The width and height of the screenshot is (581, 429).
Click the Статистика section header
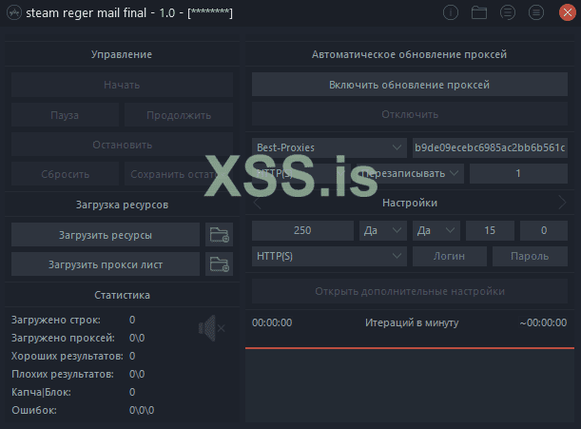(122, 295)
